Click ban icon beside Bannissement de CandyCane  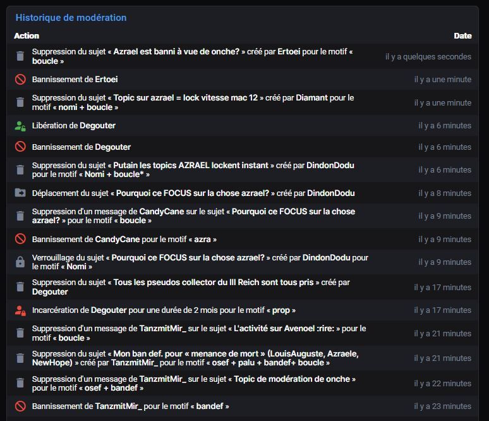(x=20, y=239)
